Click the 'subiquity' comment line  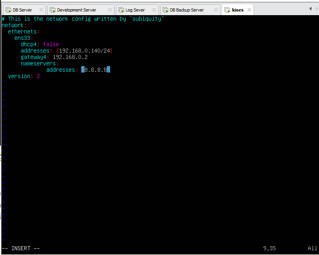[83, 19]
